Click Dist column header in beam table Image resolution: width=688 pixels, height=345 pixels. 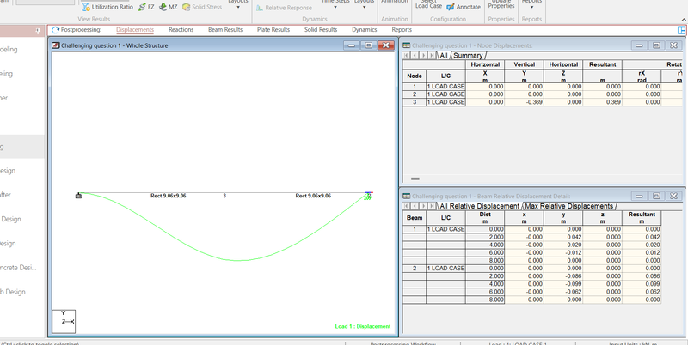click(485, 218)
